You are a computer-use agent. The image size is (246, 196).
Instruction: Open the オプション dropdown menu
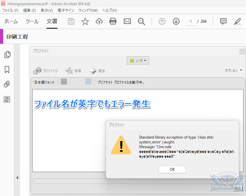click(x=233, y=71)
